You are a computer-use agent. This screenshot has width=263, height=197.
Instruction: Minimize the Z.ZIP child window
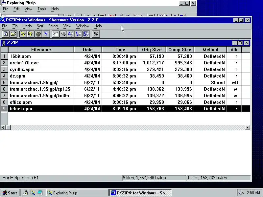pyautogui.click(x=235, y=43)
